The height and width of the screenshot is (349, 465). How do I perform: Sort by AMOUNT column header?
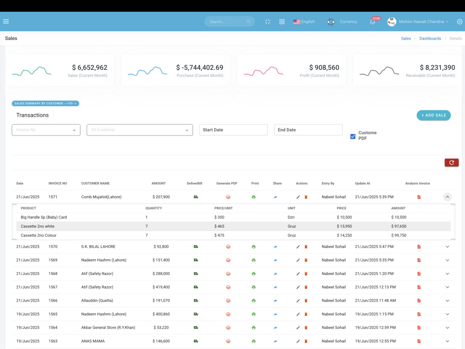[159, 183]
